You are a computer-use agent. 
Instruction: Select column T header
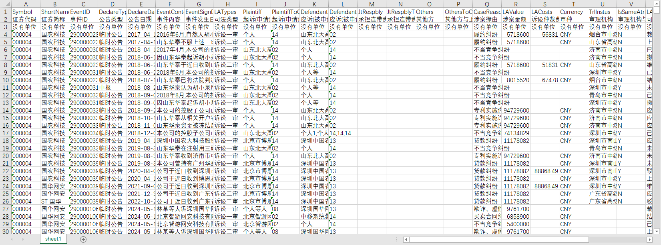tap(573, 4)
